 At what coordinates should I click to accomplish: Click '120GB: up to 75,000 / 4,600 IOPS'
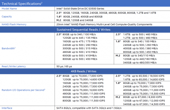(x=83, y=80)
